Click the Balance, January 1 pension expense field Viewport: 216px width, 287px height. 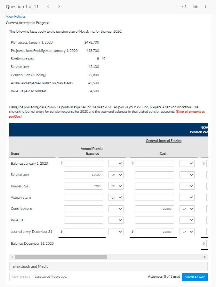[83, 163]
